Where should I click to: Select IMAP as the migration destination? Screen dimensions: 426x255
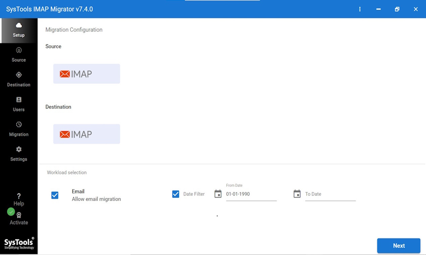pyautogui.click(x=86, y=134)
